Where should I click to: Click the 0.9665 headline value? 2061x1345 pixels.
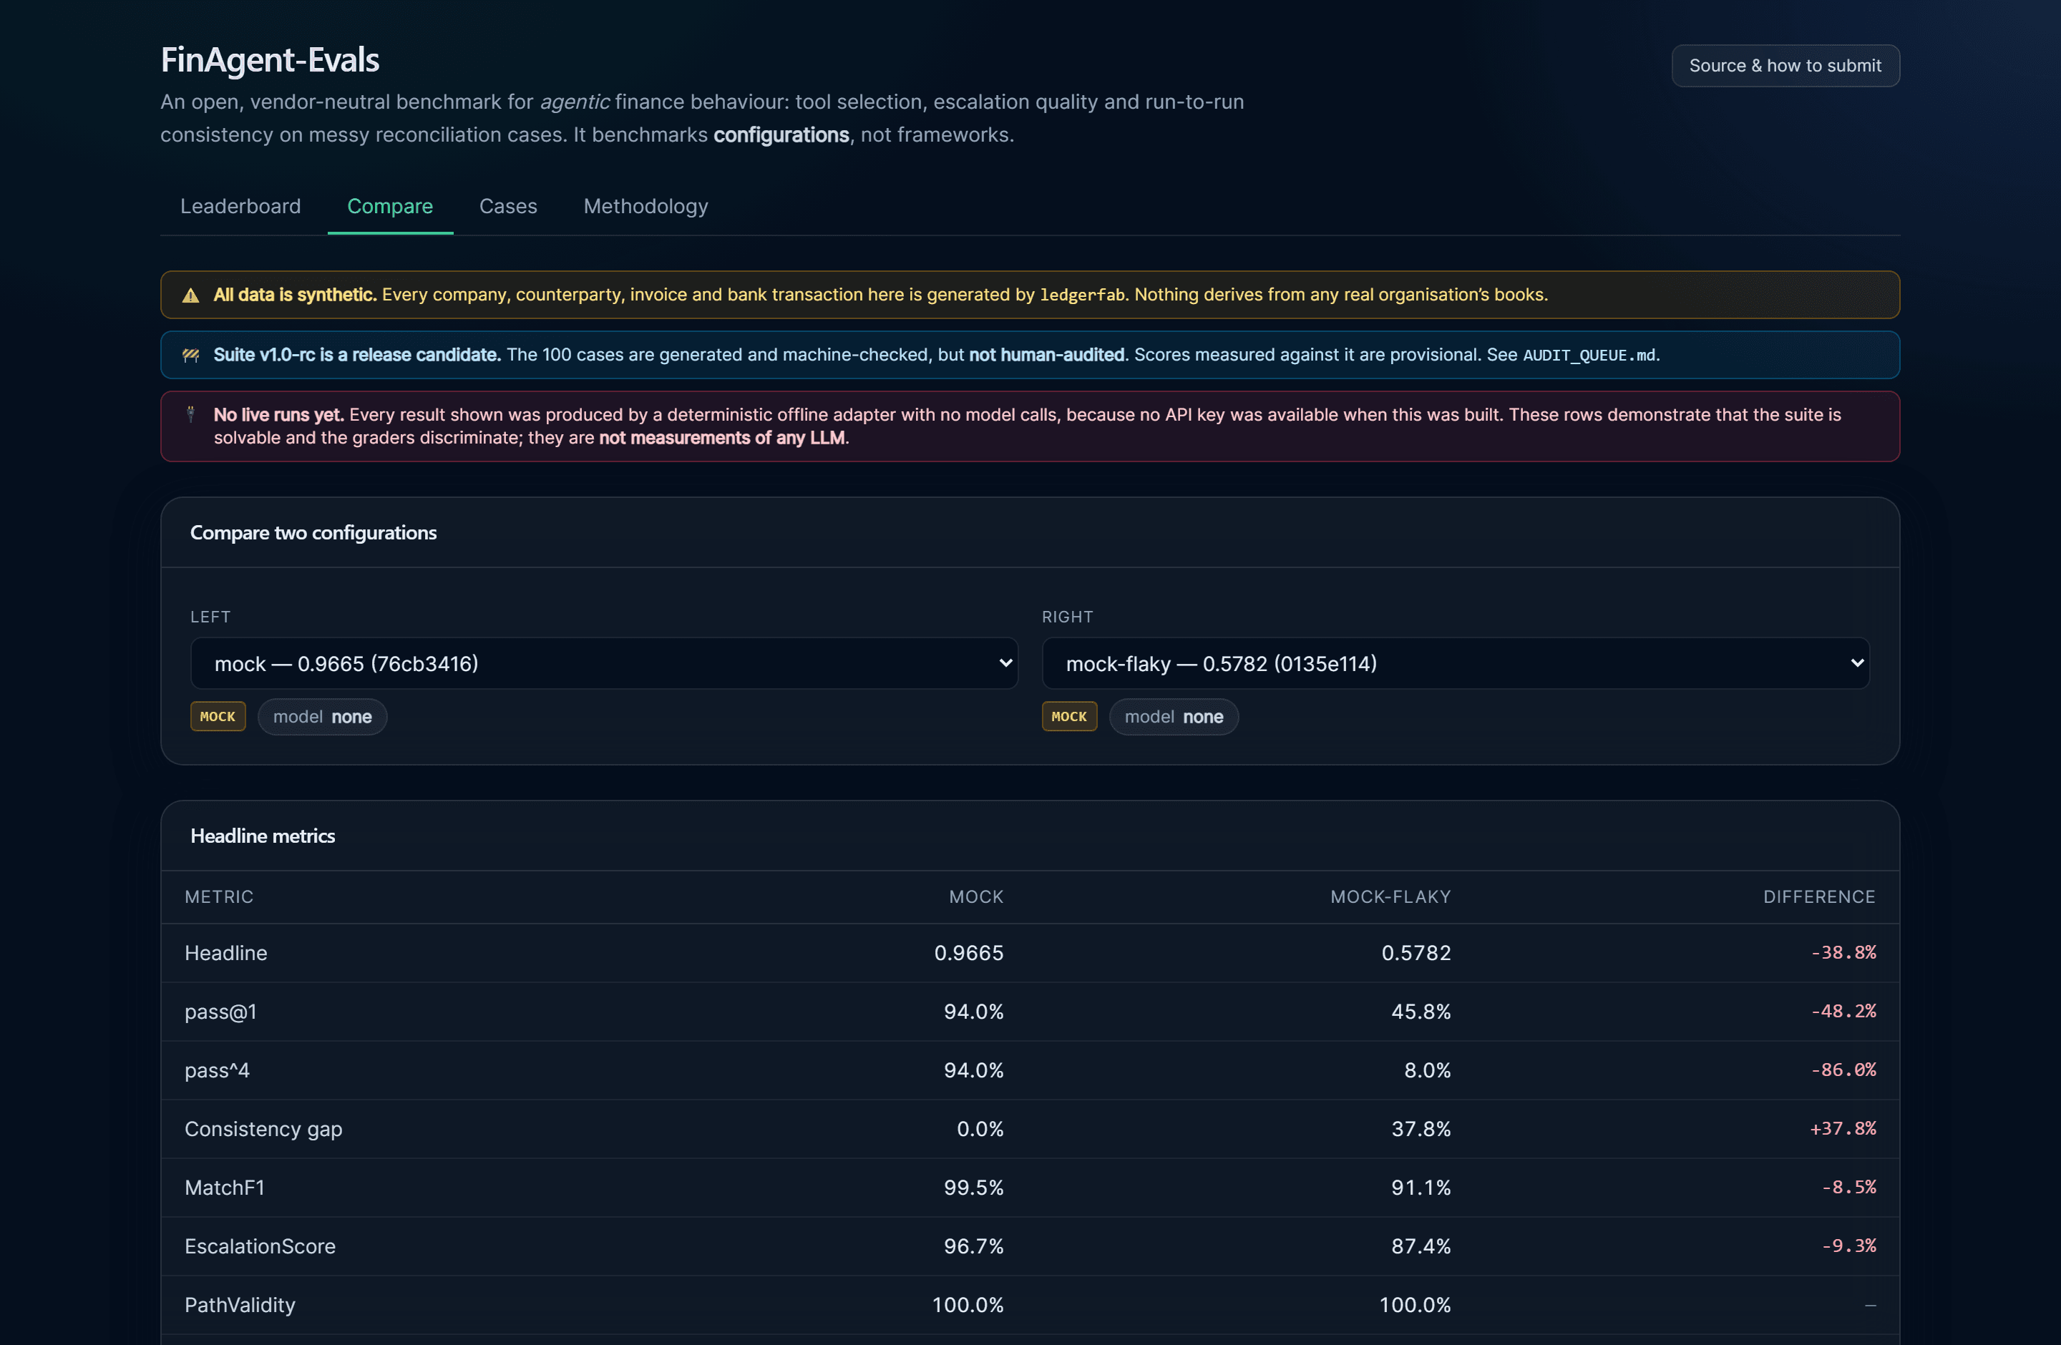point(968,953)
